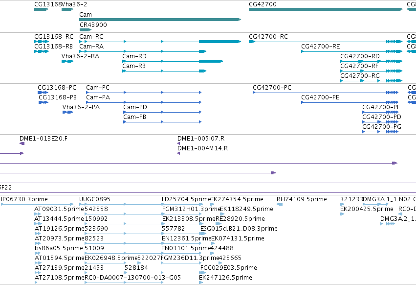Click the CG42700-PE protein label
Viewport: 416px width, 285px height.
pos(320,97)
